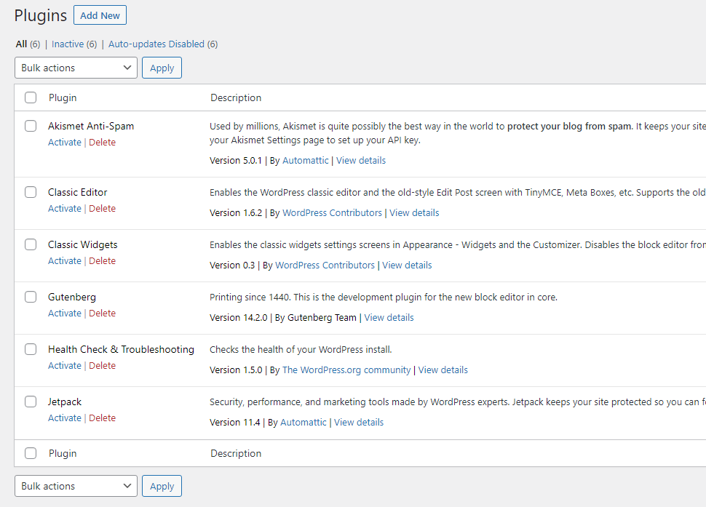
Task: Click the Description column label in footer
Action: tap(236, 453)
